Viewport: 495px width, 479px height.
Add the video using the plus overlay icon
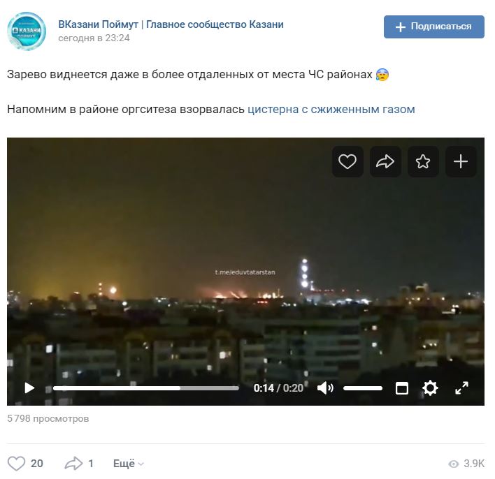click(x=461, y=161)
